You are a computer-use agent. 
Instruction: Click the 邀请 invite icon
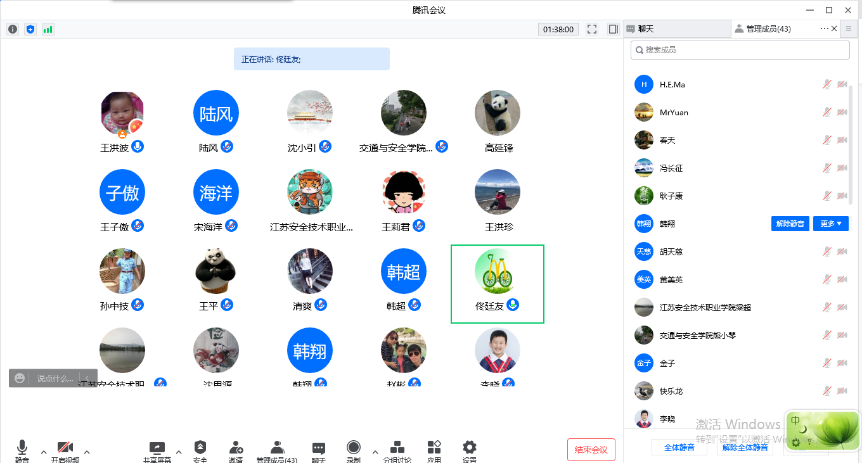tap(236, 448)
